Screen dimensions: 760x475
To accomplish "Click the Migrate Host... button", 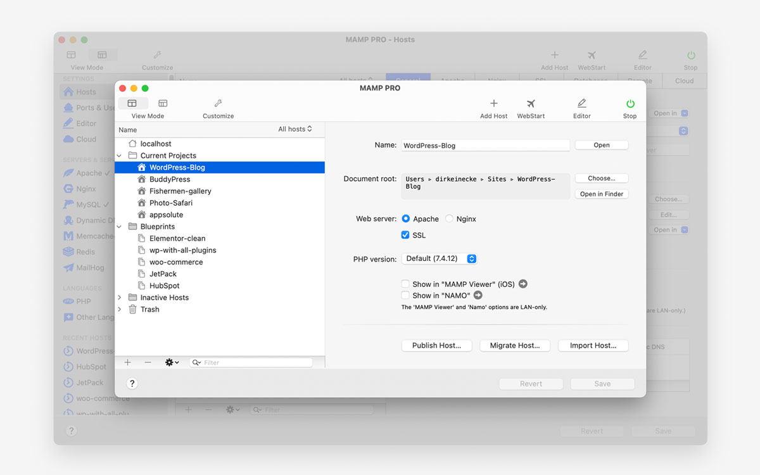I will (x=515, y=345).
